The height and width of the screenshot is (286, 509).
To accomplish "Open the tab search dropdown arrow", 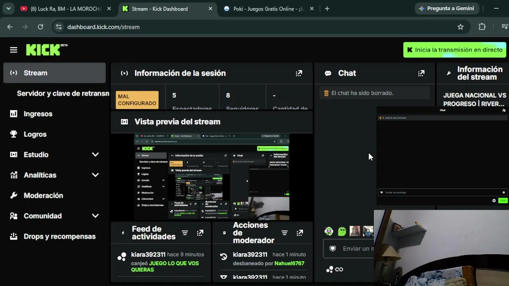I will coord(8,9).
